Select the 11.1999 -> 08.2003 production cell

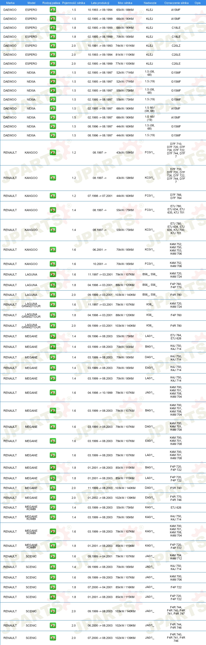100,488
